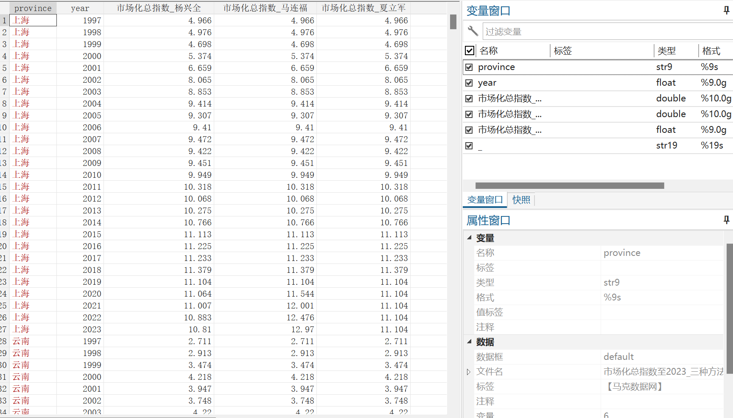Pin the 属性窗口 panel
The height and width of the screenshot is (418, 733).
click(x=726, y=220)
